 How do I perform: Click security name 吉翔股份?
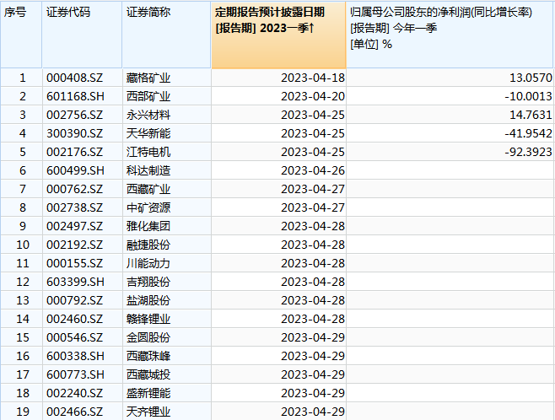click(148, 282)
